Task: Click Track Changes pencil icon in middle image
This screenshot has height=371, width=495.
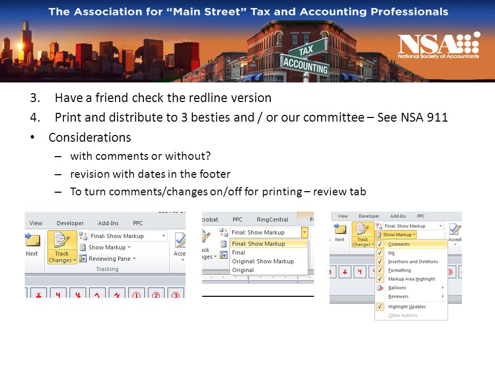Action: coord(206,236)
